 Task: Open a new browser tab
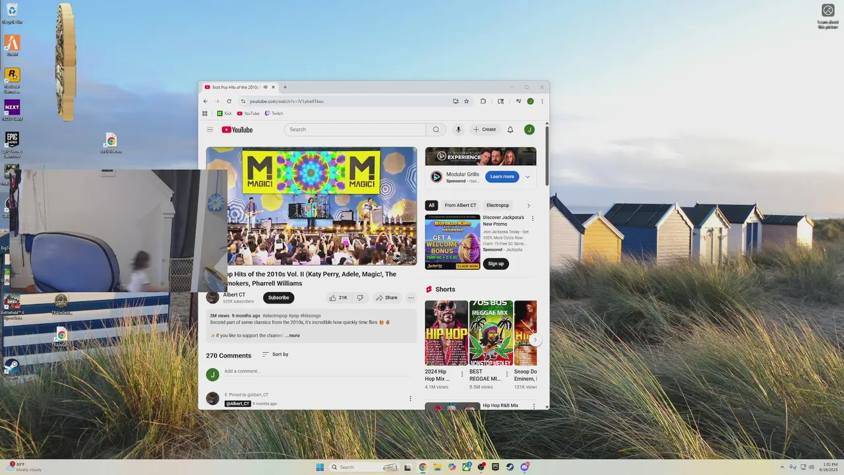click(285, 87)
